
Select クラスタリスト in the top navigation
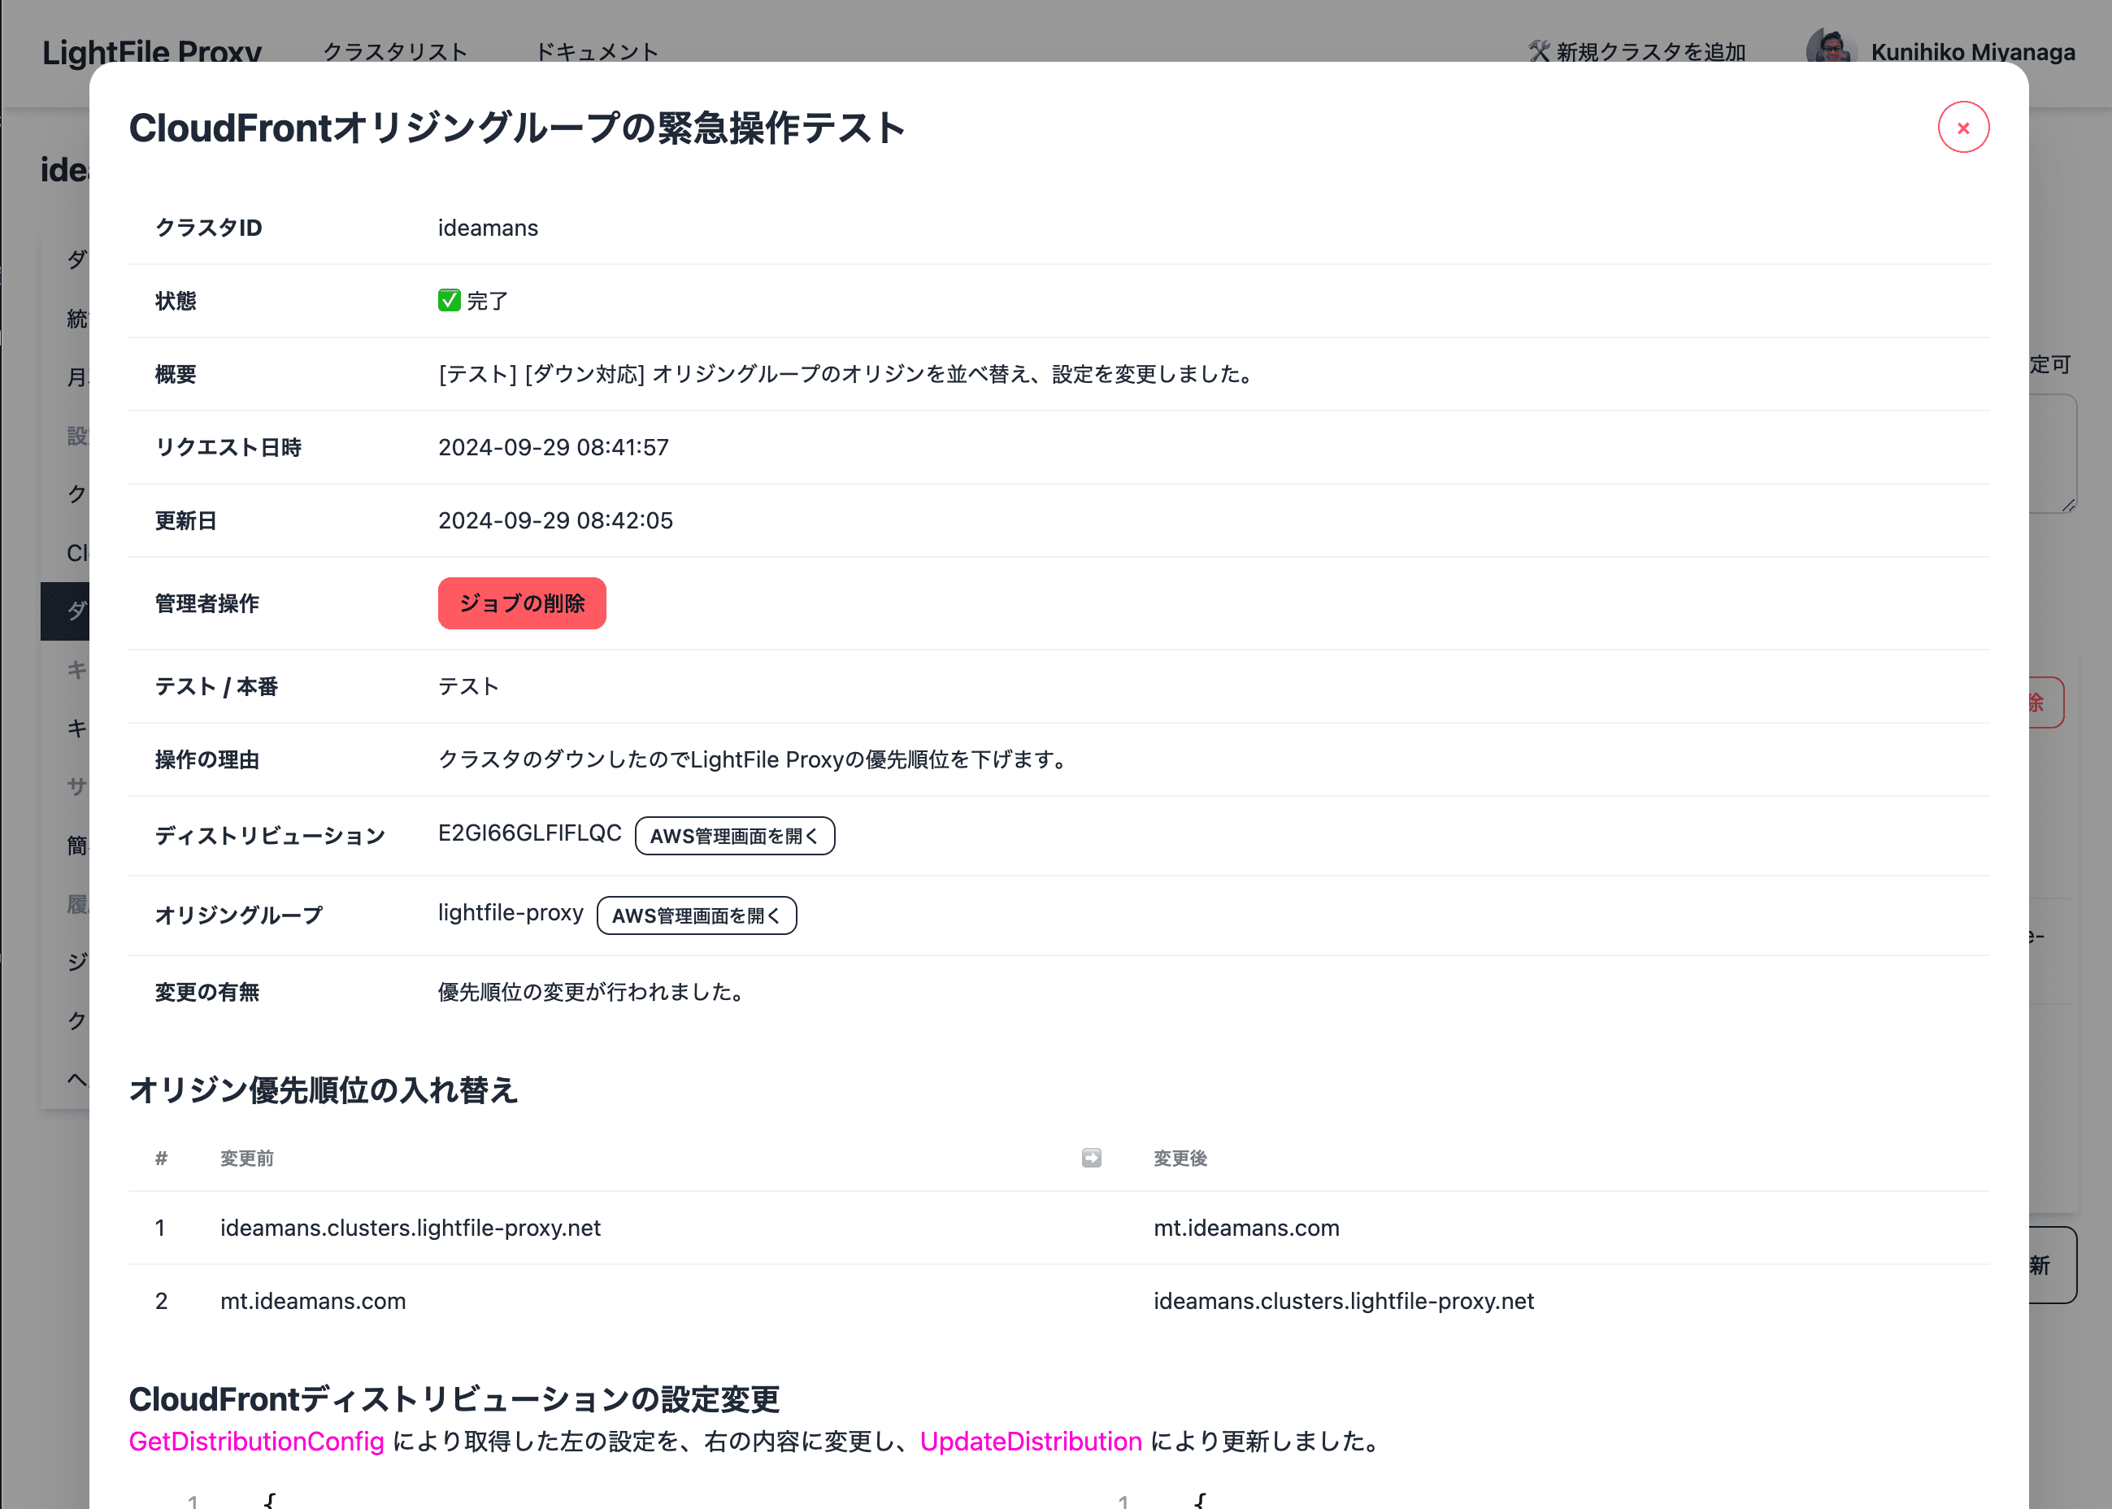395,52
